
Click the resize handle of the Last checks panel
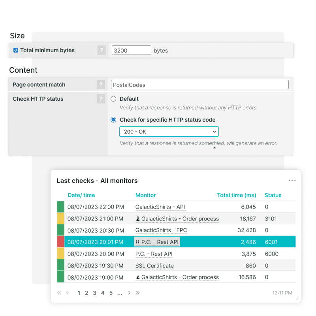[x=297, y=298]
